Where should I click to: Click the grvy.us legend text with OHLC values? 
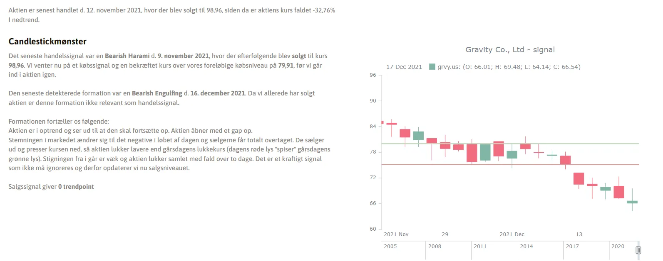coord(509,67)
